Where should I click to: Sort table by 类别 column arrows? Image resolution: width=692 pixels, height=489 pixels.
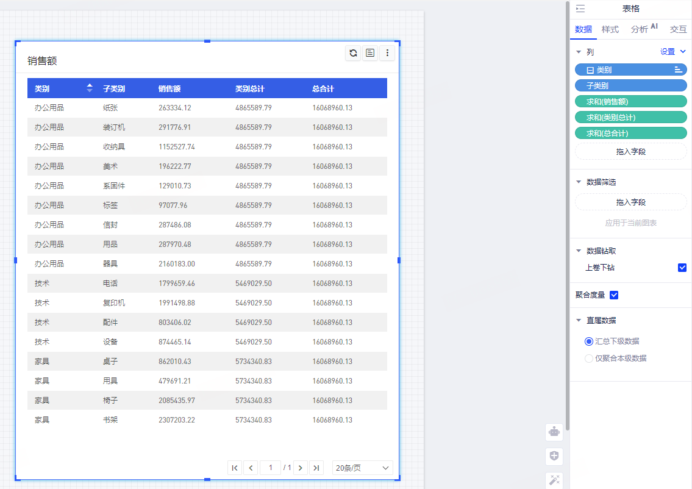coord(90,88)
